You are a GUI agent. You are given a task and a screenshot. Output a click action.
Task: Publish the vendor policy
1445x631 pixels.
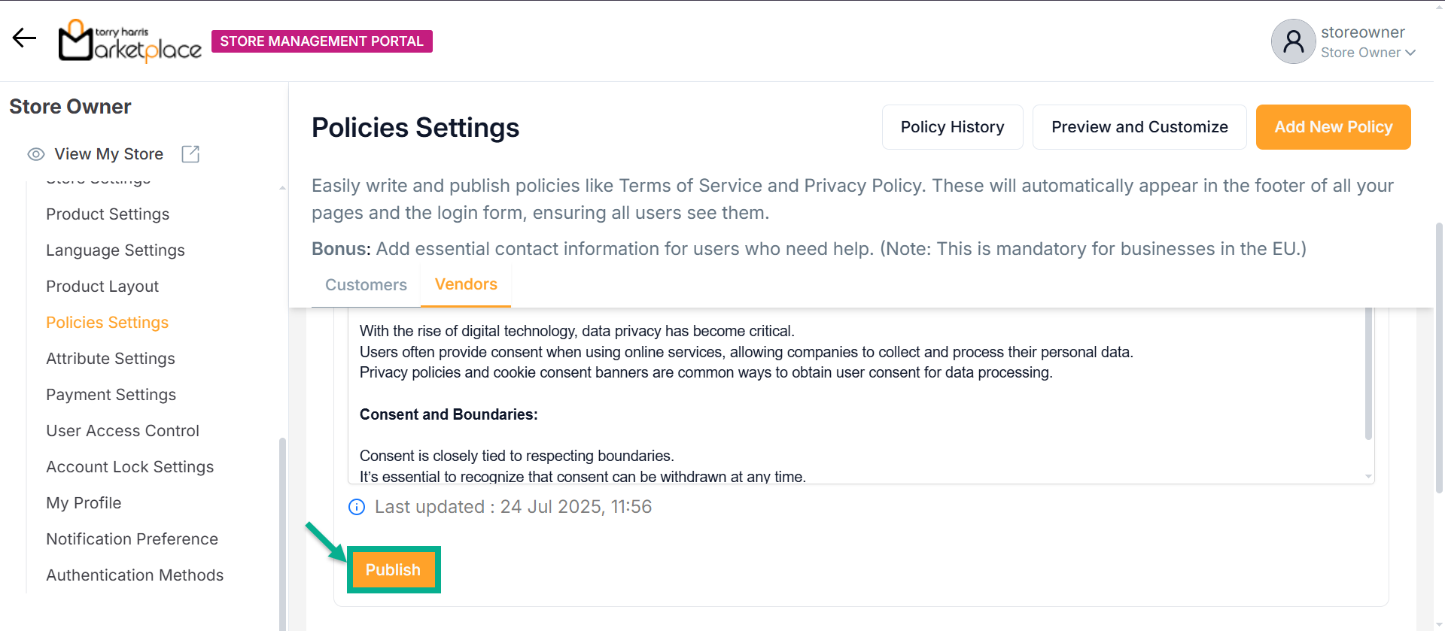pos(393,570)
